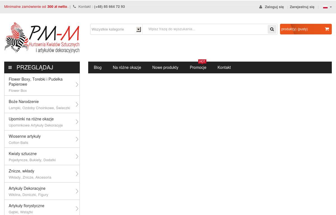Focus the search phrase input field
336x215 pixels.
204,29
